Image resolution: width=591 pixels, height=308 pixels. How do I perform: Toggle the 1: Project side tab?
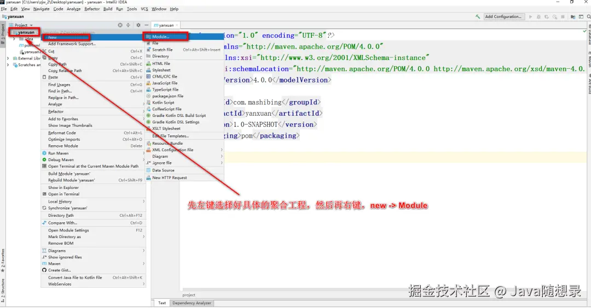click(3, 34)
